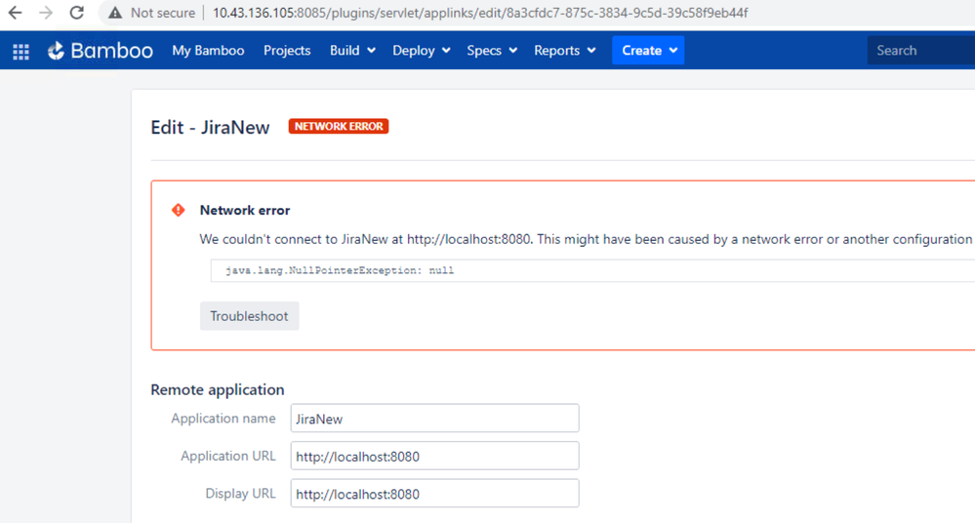Reload the page with the refresh icon
Viewport: 975px width, 523px height.
[76, 13]
